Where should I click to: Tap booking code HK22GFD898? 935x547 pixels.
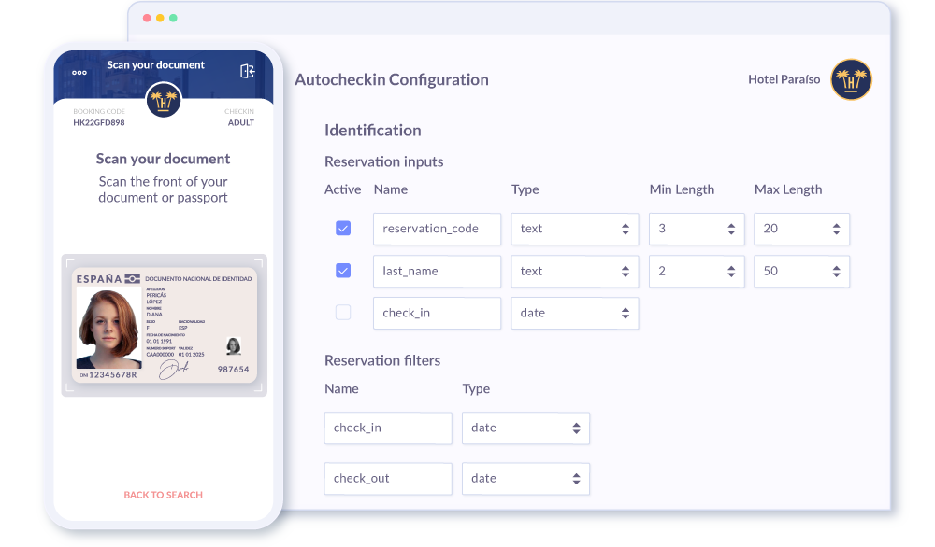tap(99, 122)
